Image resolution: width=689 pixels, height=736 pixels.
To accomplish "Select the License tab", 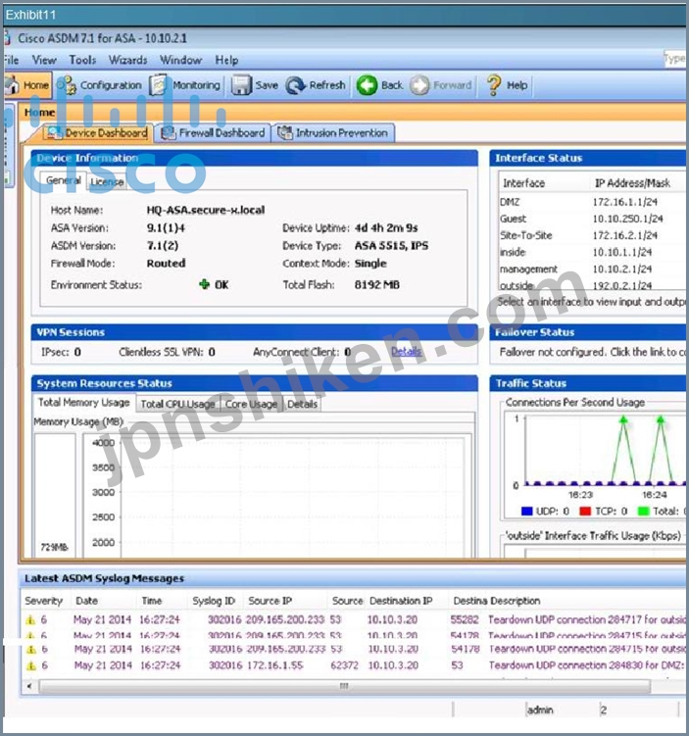I will point(107,181).
